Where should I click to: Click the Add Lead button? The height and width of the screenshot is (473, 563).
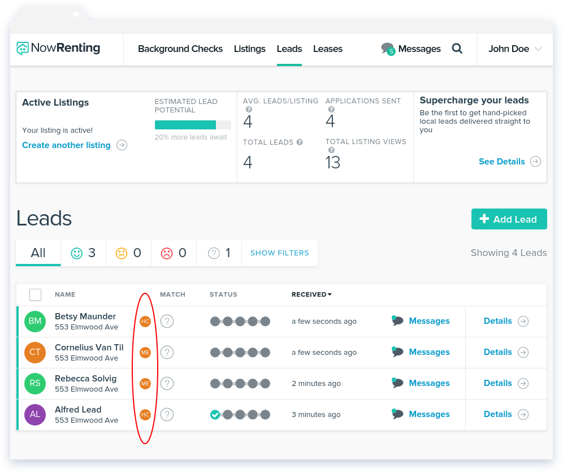pos(509,219)
